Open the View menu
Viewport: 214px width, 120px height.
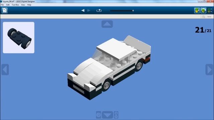tap(23, 5)
